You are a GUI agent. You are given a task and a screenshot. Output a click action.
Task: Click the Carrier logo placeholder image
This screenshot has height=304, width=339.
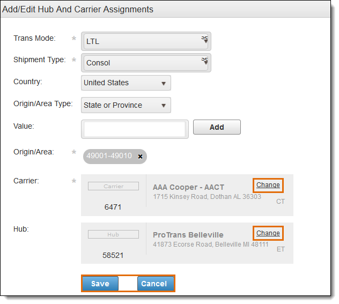pyautogui.click(x=113, y=187)
